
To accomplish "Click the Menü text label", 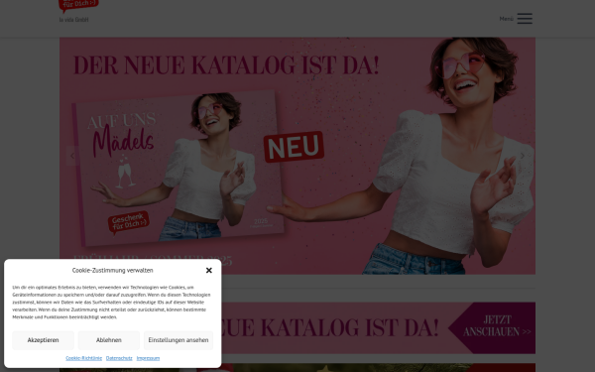I will (506, 19).
